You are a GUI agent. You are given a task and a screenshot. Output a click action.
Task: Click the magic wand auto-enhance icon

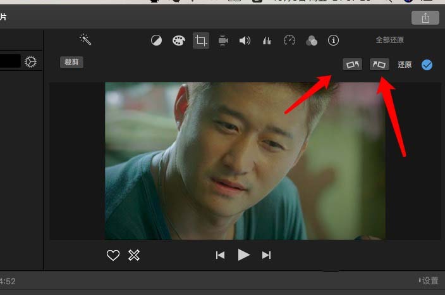pyautogui.click(x=85, y=39)
